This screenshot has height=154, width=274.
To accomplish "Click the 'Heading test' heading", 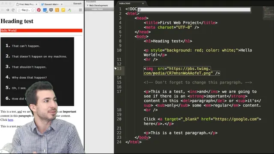I will pos(17,21).
